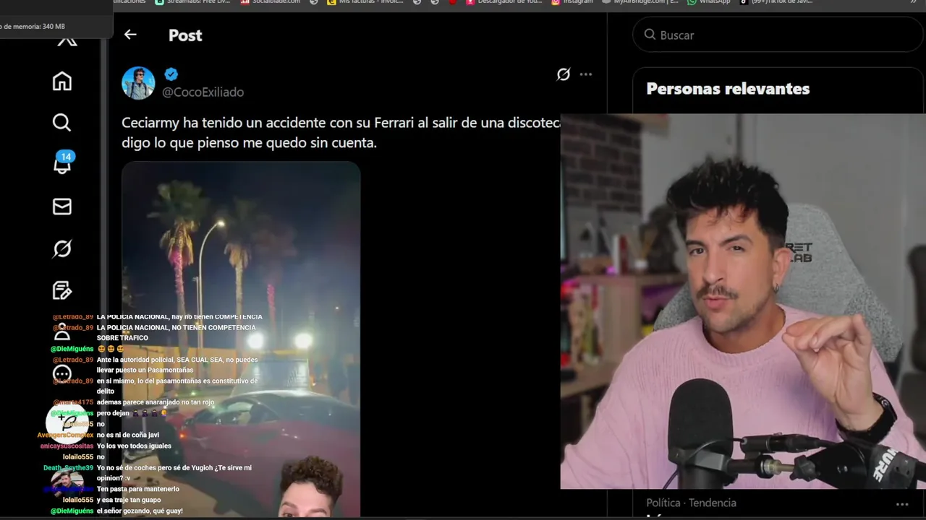Viewport: 926px width, 520px height.
Task: Click the X logo atop the sidebar
Action: 67,40
